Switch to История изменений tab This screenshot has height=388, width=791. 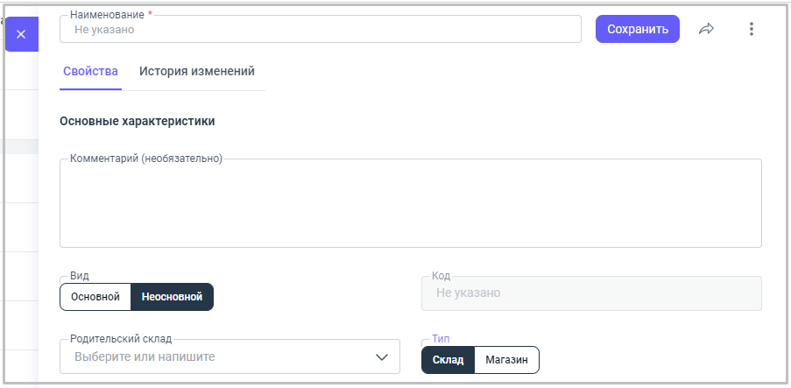pos(197,72)
